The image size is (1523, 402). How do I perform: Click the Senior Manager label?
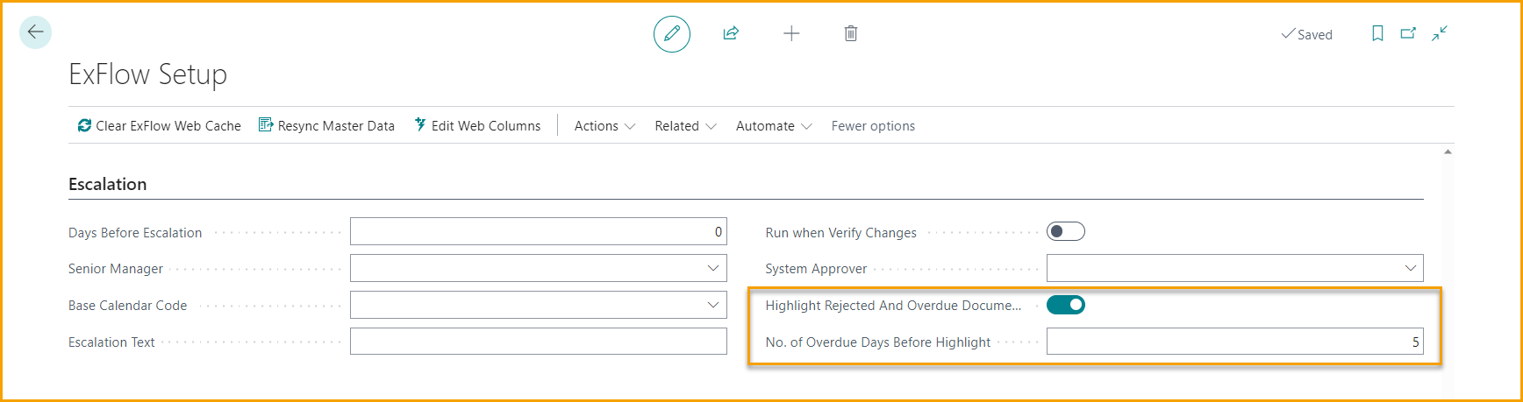(x=116, y=269)
